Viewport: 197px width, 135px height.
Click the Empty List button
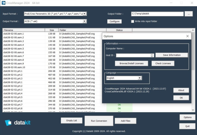pos(72,121)
